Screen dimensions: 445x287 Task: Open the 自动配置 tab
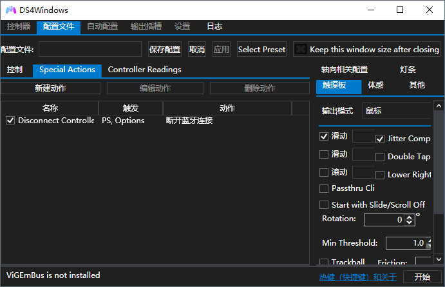point(102,26)
